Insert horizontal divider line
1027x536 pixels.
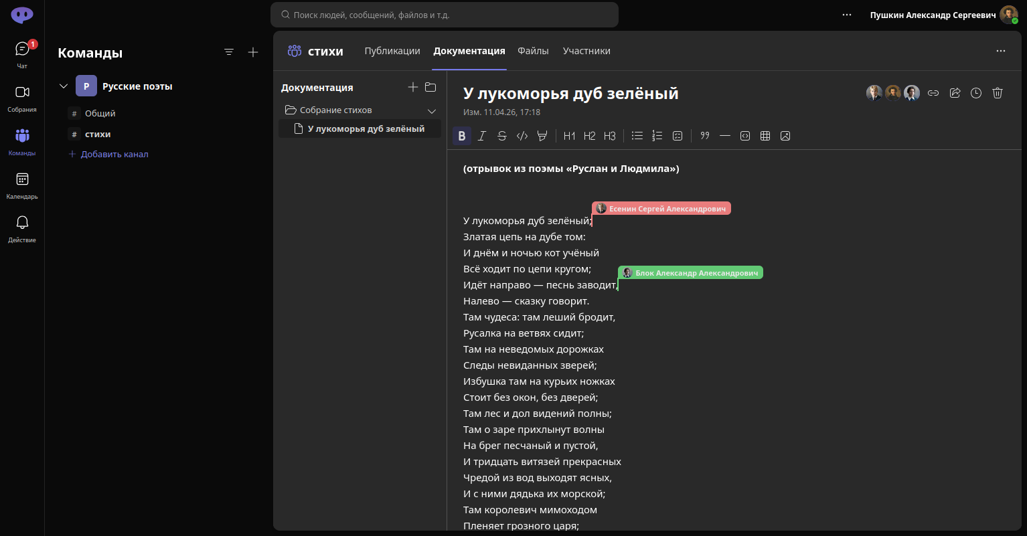pos(725,136)
